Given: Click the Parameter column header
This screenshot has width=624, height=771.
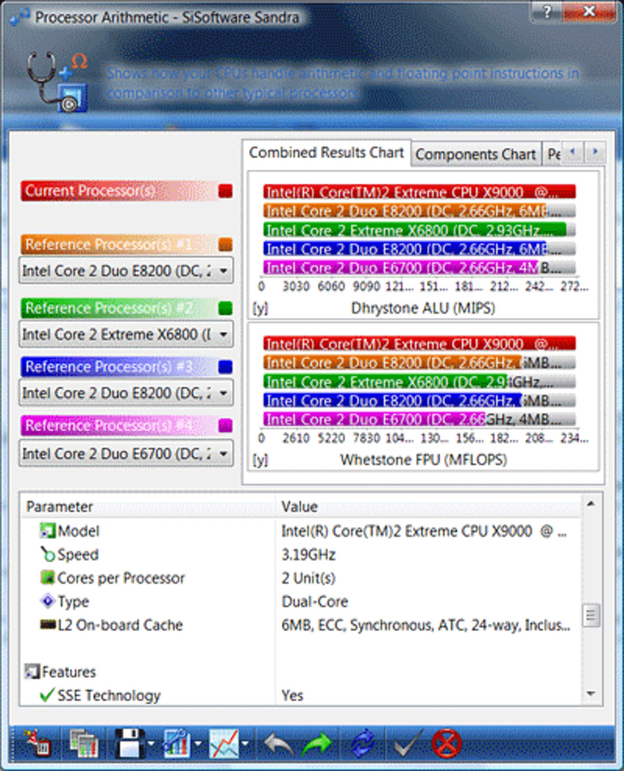Looking at the screenshot, I should click(148, 506).
